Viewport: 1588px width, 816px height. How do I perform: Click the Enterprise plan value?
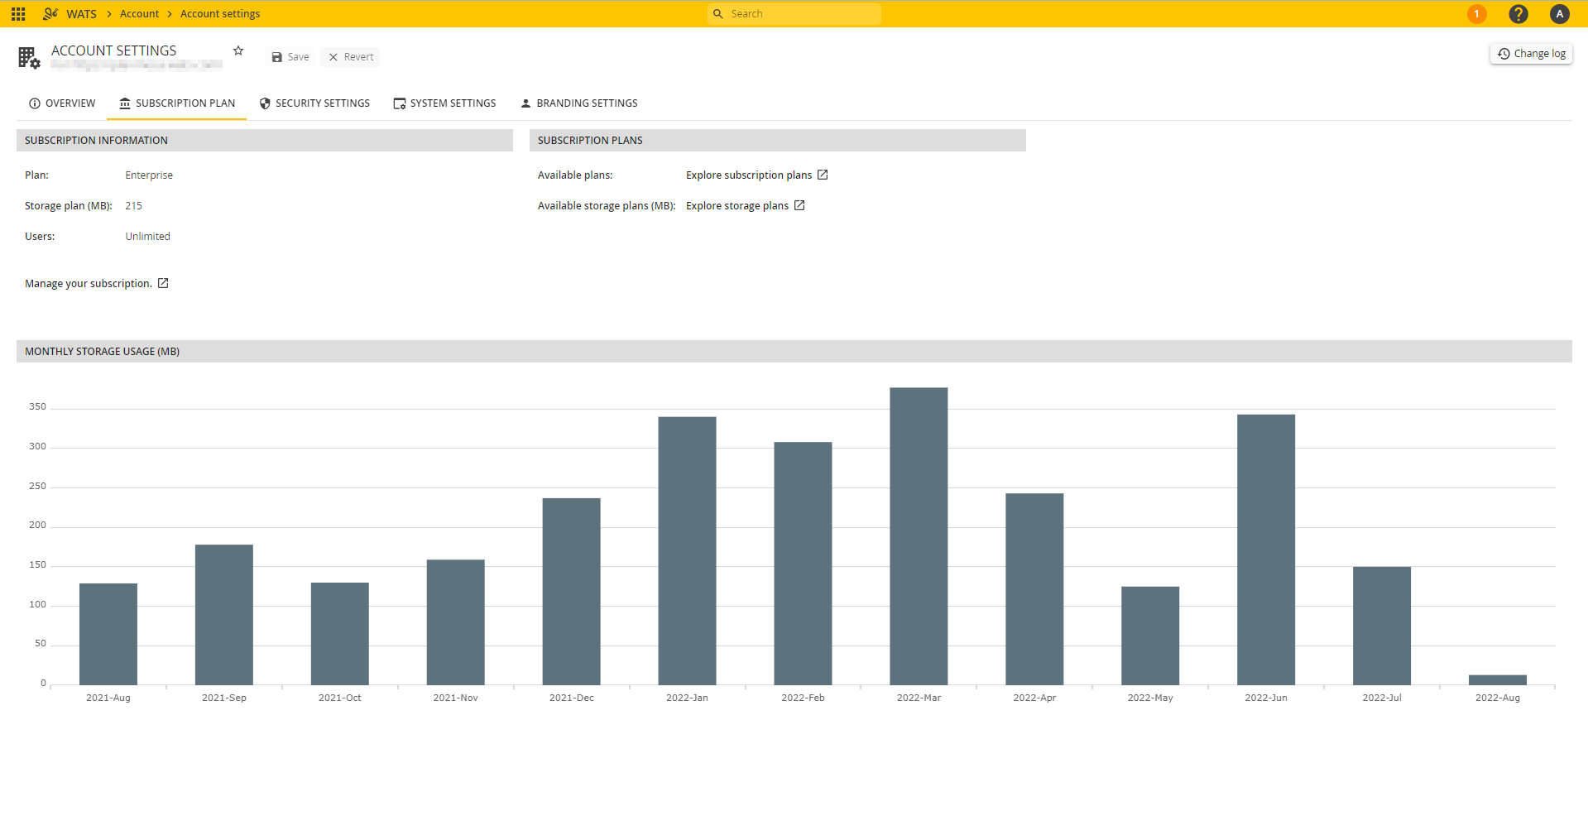tap(149, 175)
